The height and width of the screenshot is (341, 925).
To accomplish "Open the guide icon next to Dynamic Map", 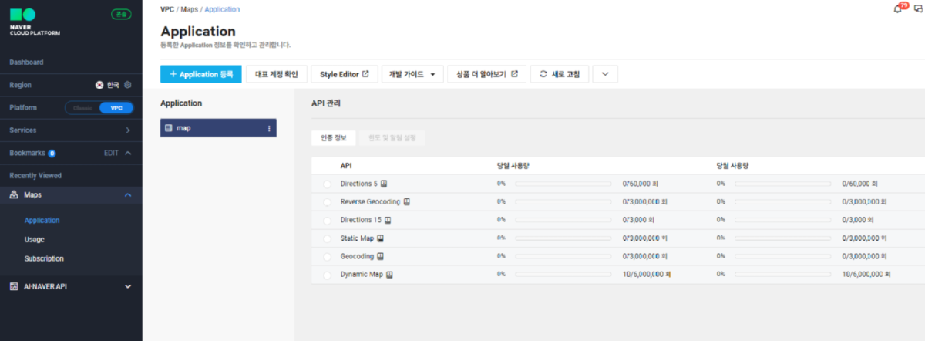I will [389, 275].
